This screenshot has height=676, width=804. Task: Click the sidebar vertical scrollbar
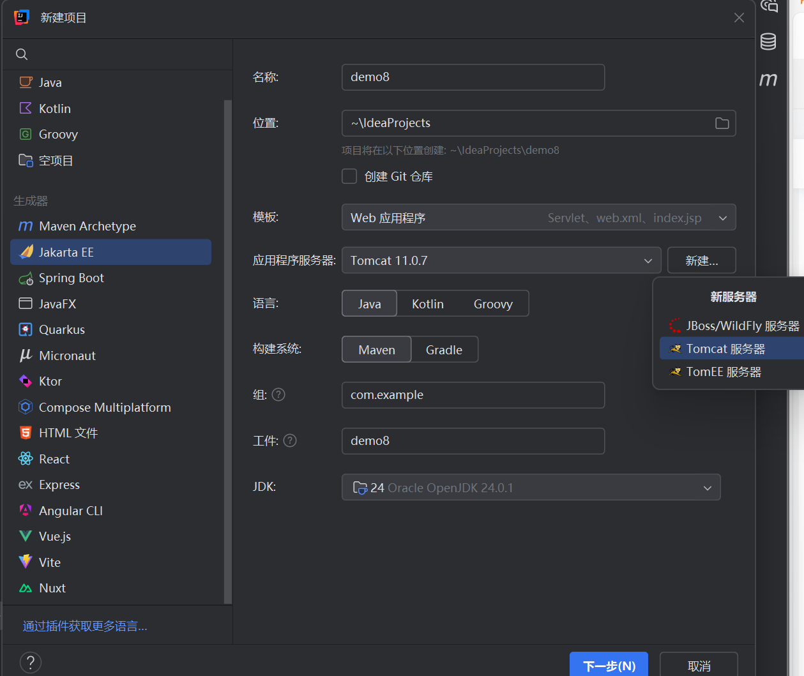coord(228,351)
